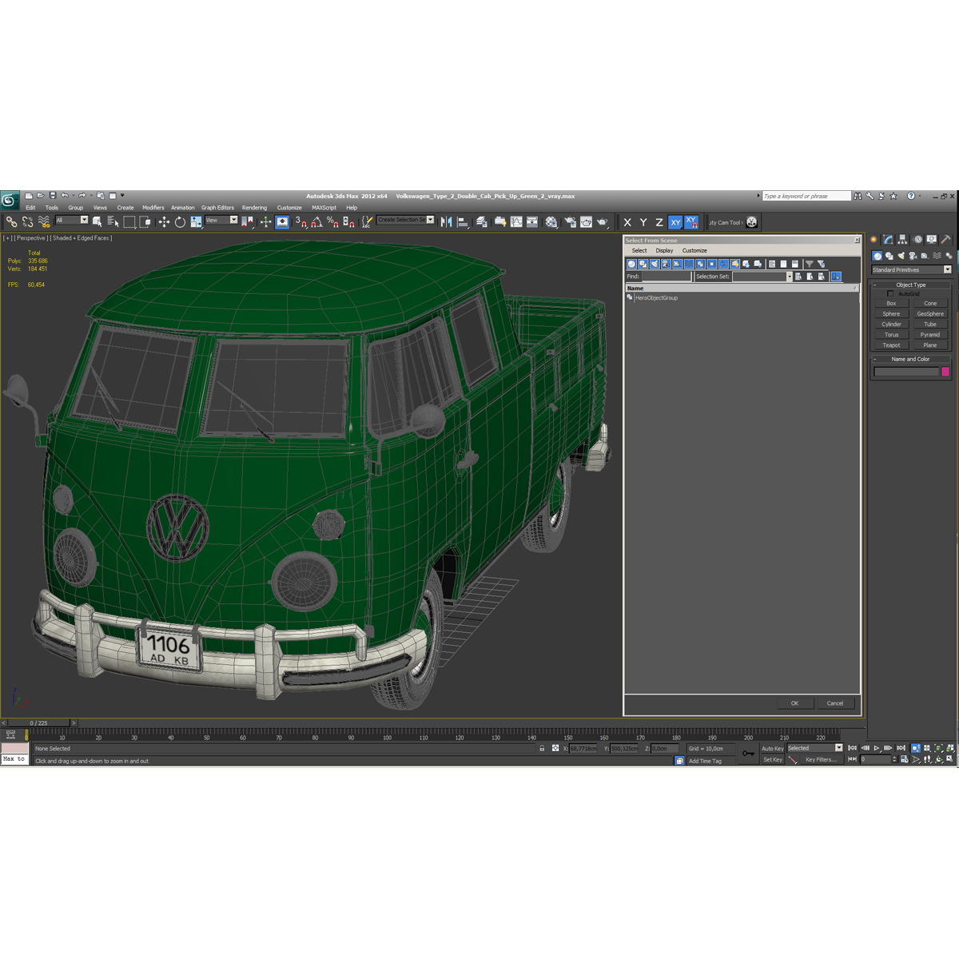Toggle the 3D Snaps button

300,221
